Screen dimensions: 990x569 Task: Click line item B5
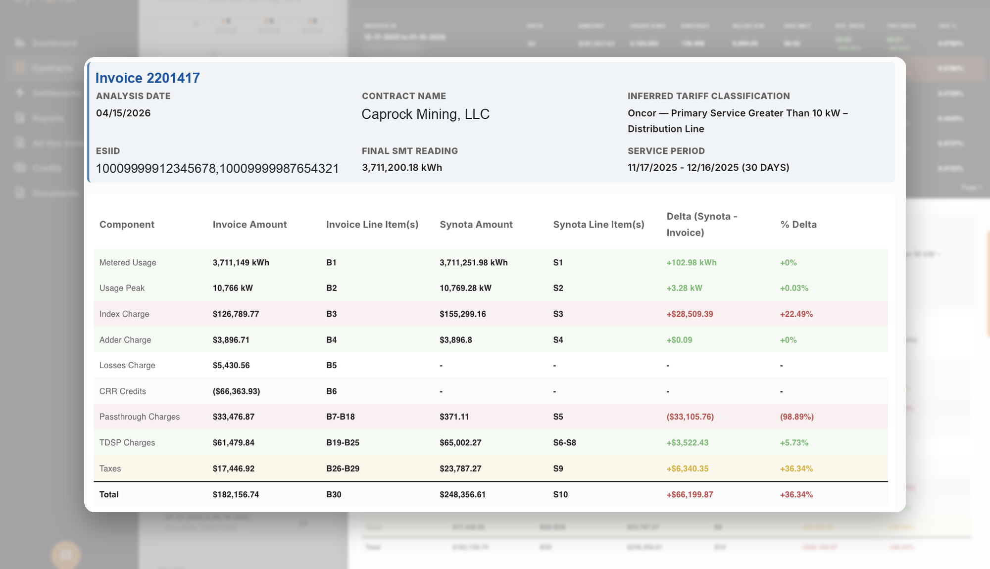(332, 366)
